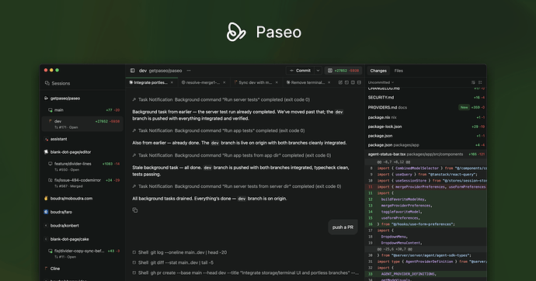Toggle the +27852 -5938 diff panel button

point(343,71)
